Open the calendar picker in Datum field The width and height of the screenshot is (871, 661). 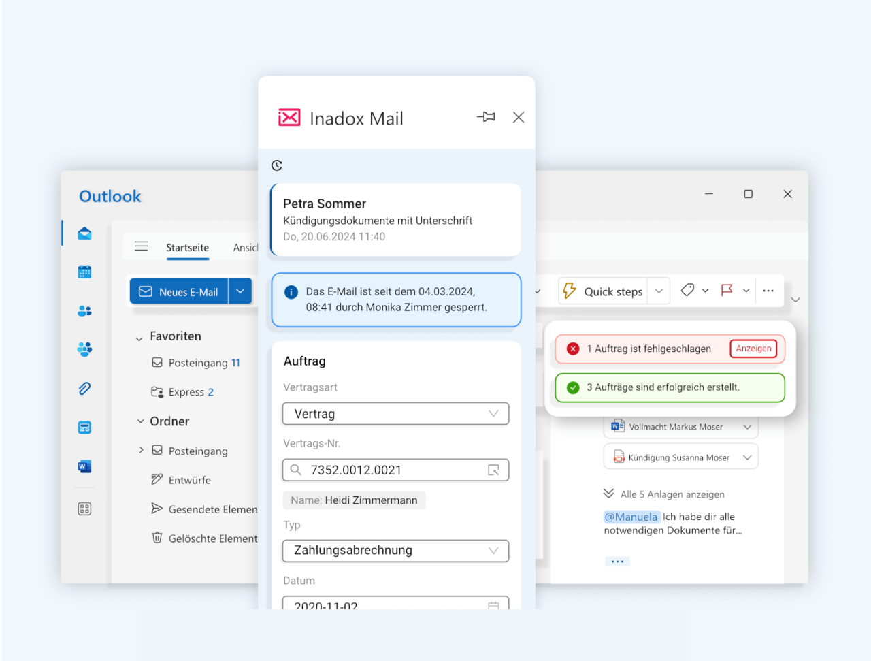[494, 605]
